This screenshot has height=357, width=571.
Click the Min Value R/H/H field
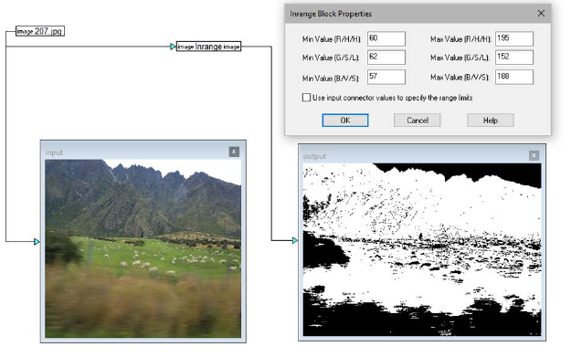tap(386, 38)
